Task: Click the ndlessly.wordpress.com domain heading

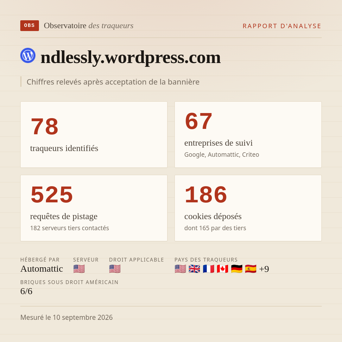Action: 131,57
